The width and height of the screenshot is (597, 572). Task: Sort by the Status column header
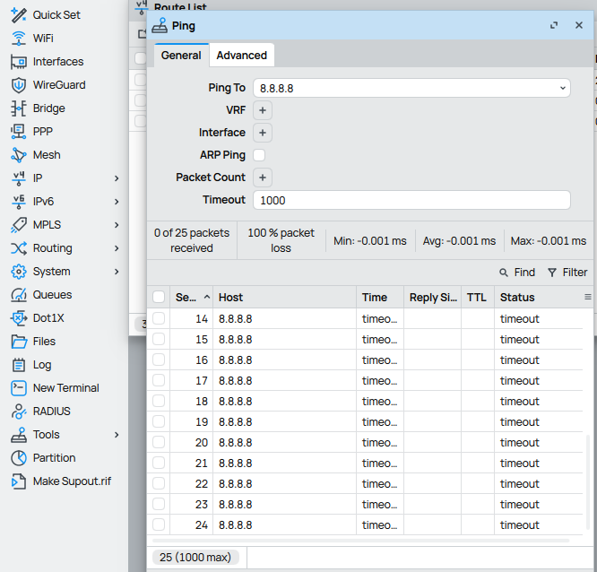click(x=539, y=298)
